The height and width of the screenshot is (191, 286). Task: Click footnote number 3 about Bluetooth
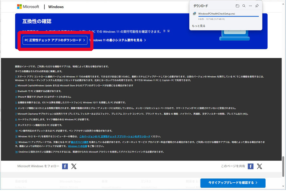click(x=16, y=91)
